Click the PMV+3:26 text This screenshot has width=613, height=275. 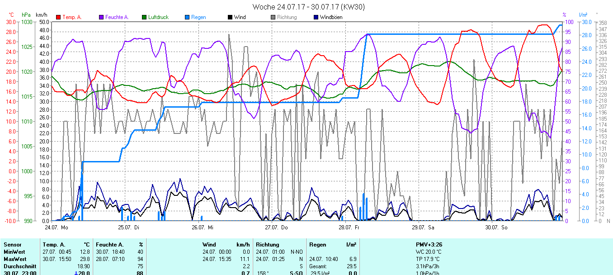(430, 245)
